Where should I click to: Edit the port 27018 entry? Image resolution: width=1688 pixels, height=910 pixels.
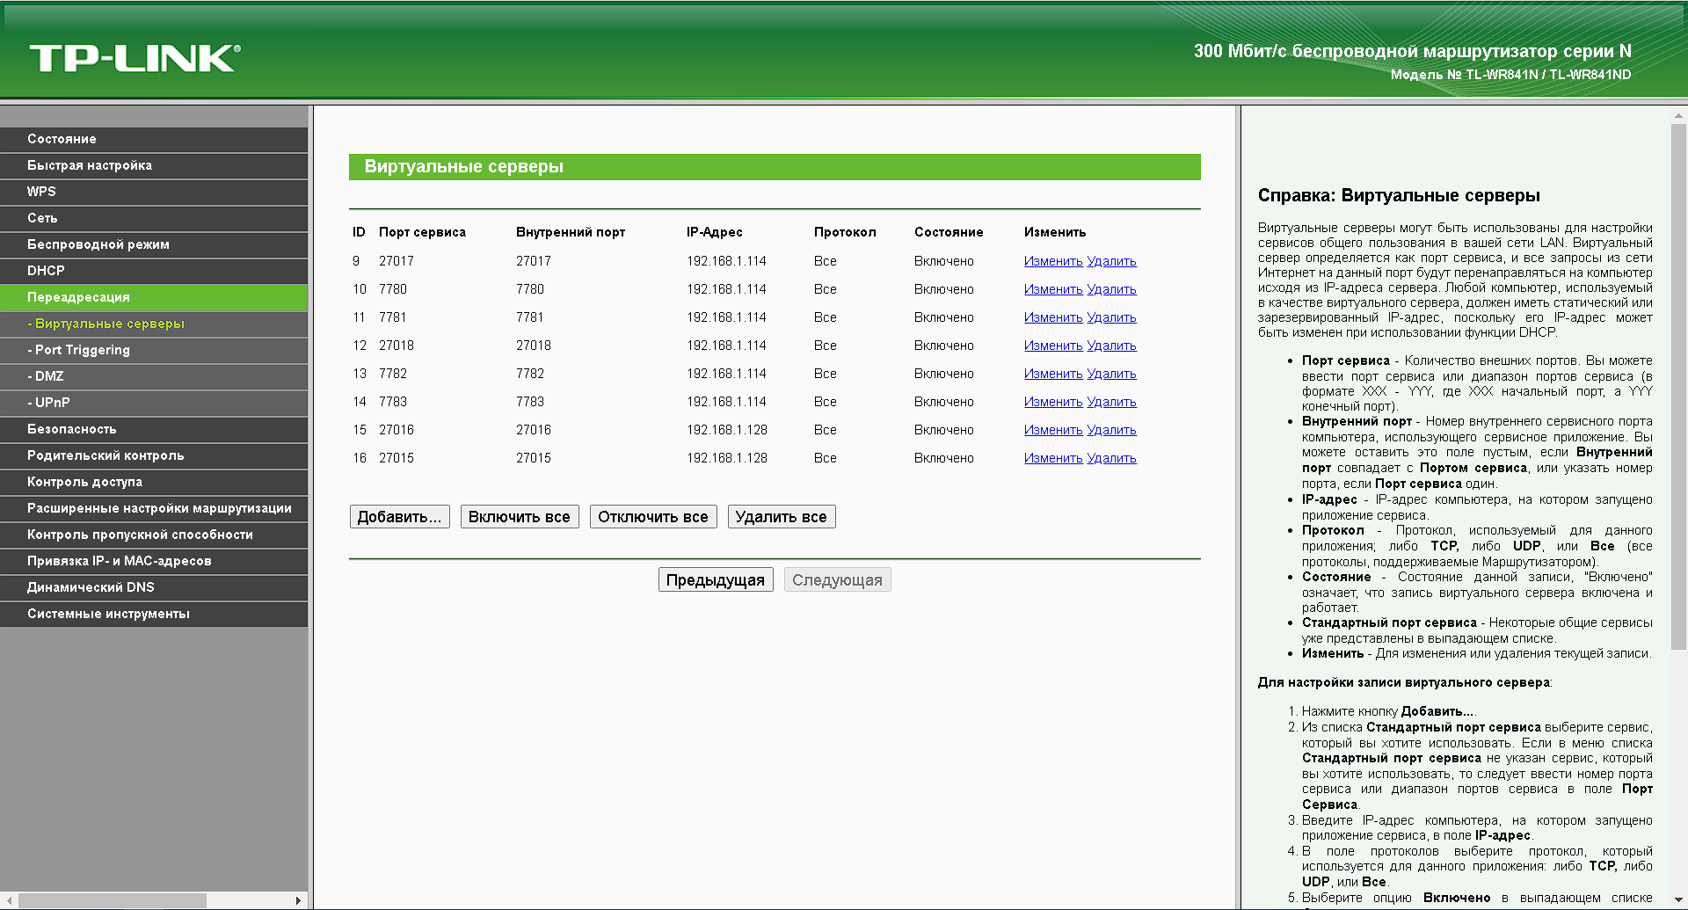[x=1053, y=346]
